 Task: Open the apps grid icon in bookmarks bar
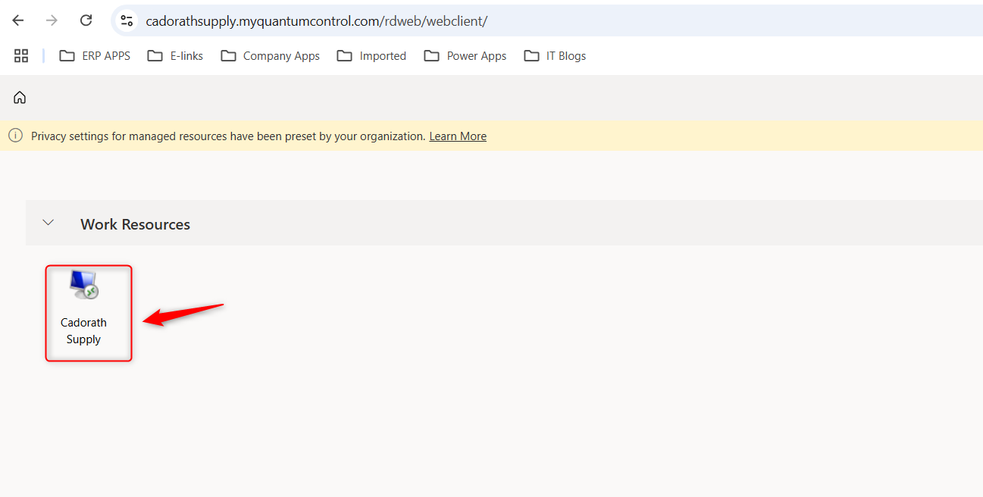[21, 55]
